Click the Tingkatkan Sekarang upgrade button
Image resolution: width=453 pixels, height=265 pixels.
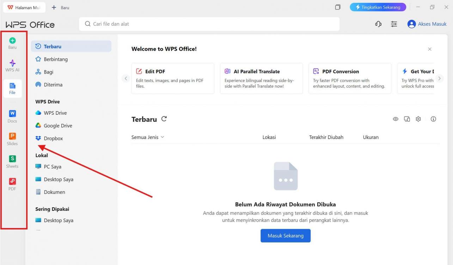point(378,7)
